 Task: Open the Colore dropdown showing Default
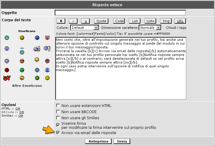84,28
